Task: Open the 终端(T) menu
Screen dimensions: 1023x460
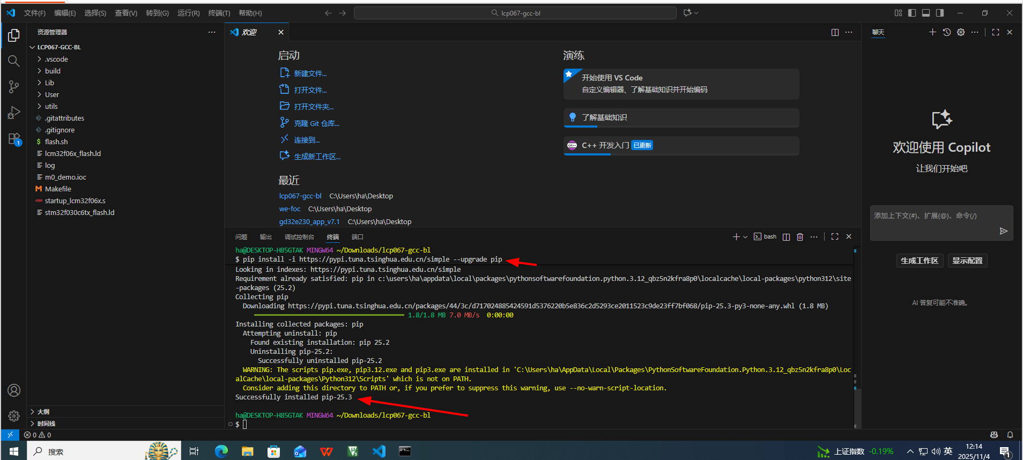Action: [x=219, y=13]
